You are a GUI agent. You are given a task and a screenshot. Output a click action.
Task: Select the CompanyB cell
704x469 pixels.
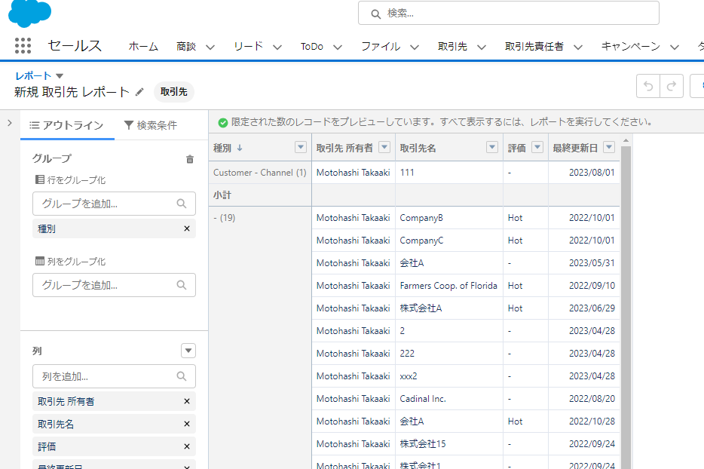tap(449, 218)
